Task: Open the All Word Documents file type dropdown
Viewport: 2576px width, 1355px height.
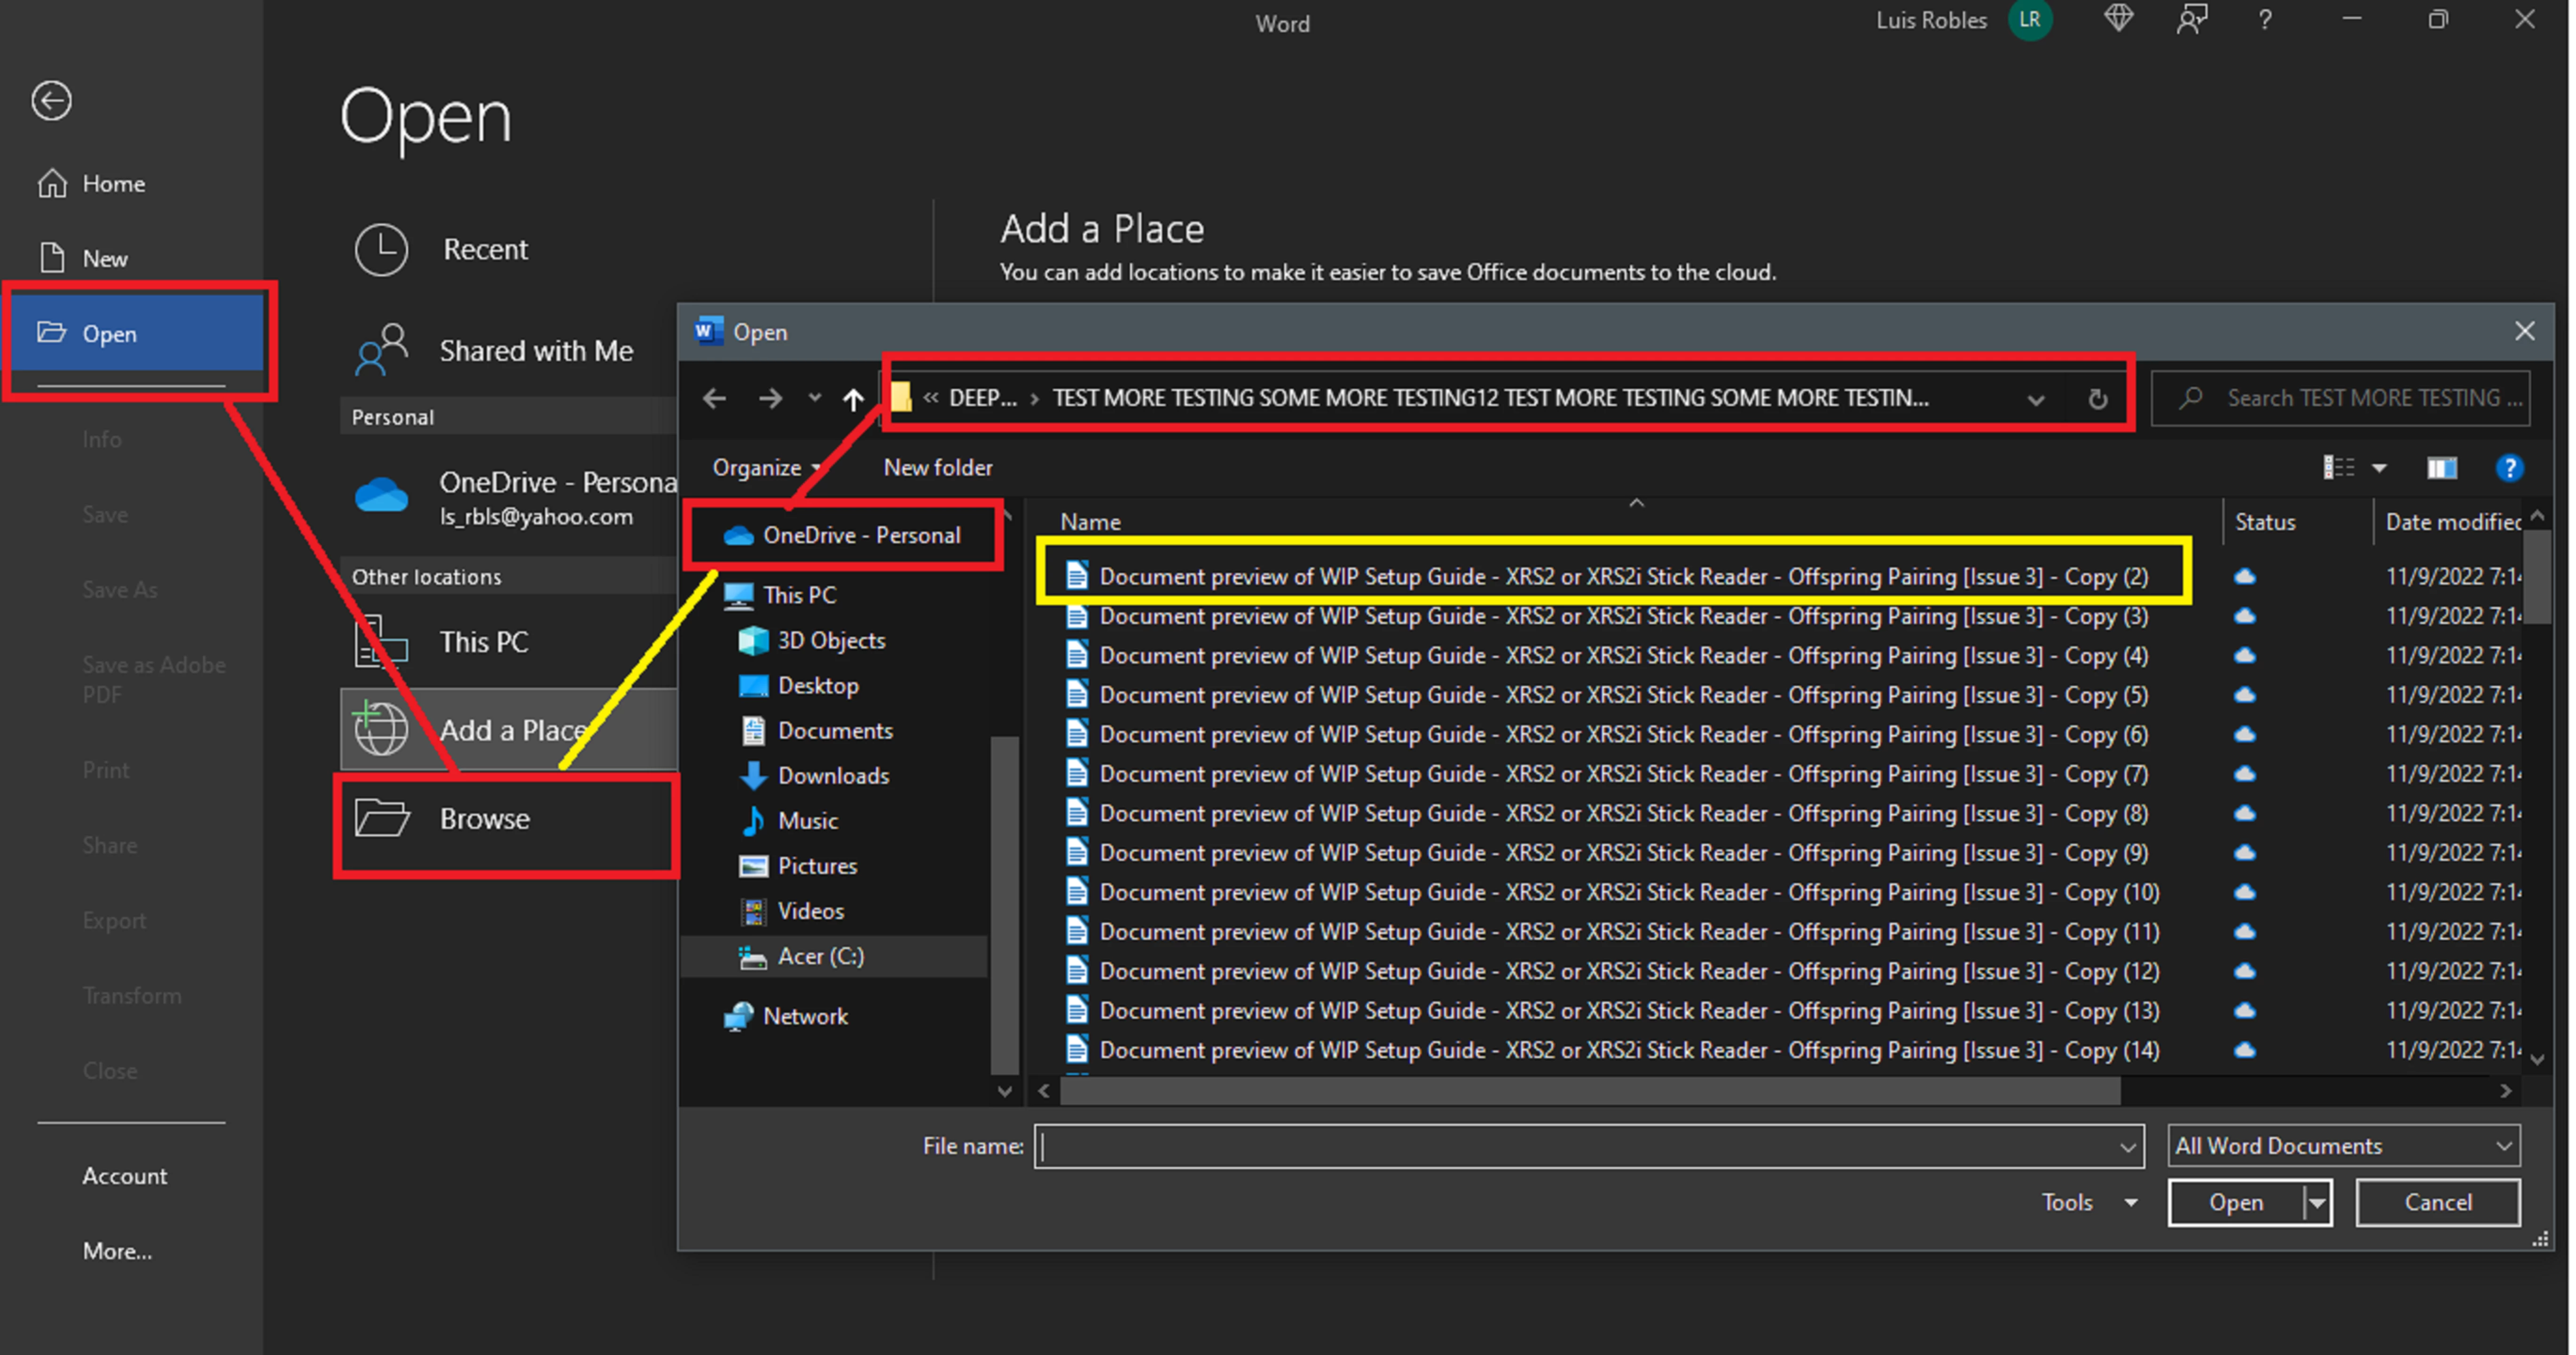Action: tap(2342, 1145)
